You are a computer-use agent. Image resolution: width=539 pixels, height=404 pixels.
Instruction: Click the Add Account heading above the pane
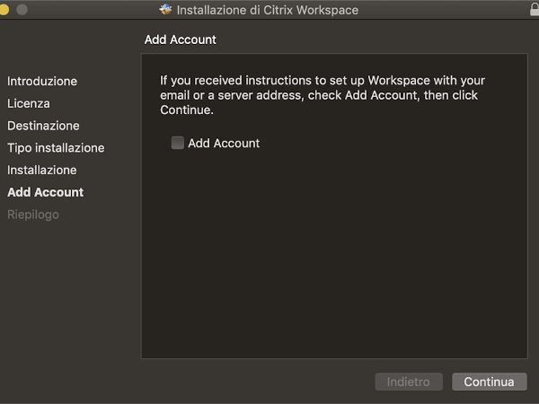pos(181,40)
